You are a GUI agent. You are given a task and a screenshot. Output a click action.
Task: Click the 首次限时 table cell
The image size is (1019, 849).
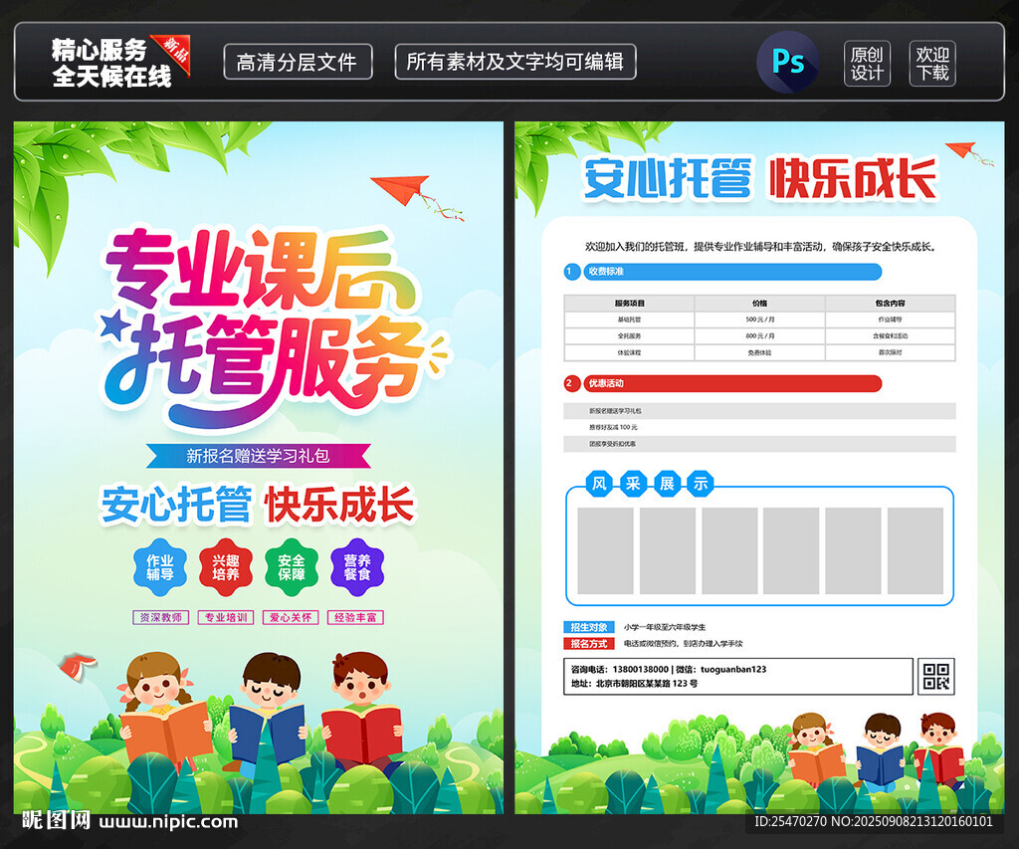click(891, 352)
